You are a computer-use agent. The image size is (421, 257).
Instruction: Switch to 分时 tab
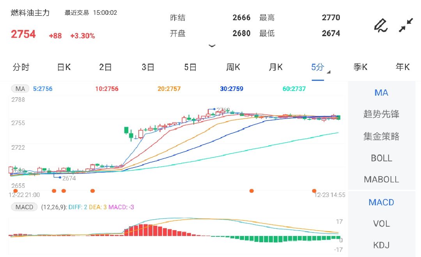(x=21, y=67)
